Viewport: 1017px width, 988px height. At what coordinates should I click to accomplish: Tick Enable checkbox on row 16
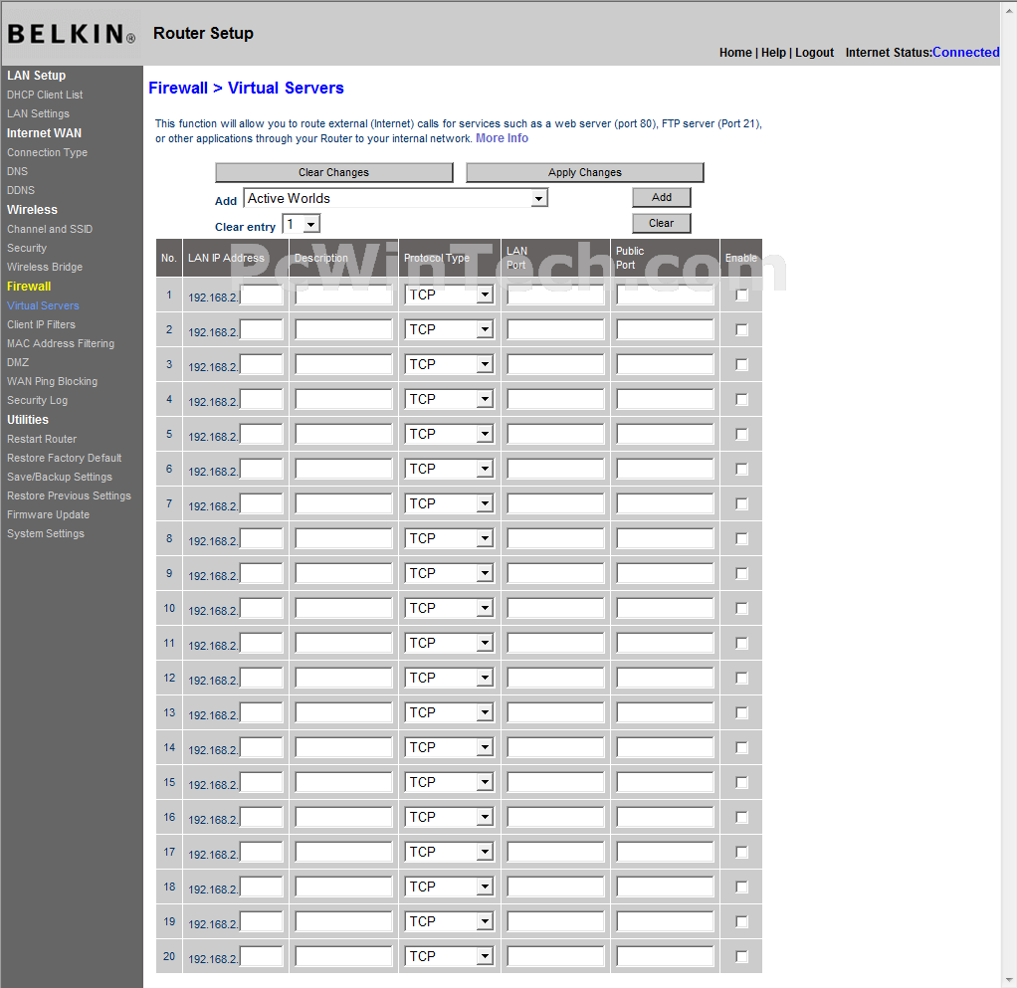pos(741,818)
